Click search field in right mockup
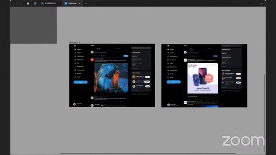Image resolution: width=276 pixels, height=155 pixels. (x=231, y=46)
